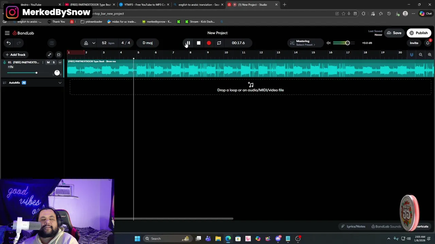Switch to the YTMP3 browser tab
The width and height of the screenshot is (435, 244).
pos(144,5)
